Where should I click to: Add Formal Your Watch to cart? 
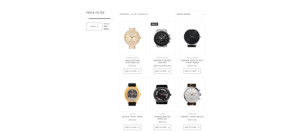tap(192, 127)
